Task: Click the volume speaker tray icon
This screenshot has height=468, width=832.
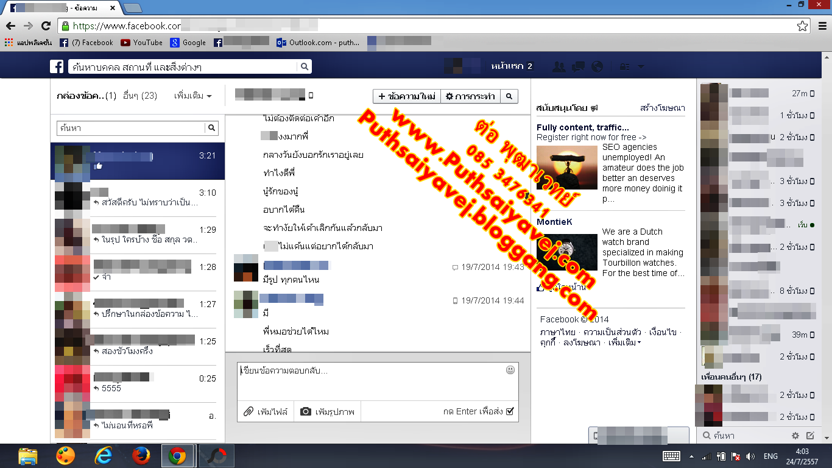Action: pyautogui.click(x=750, y=456)
